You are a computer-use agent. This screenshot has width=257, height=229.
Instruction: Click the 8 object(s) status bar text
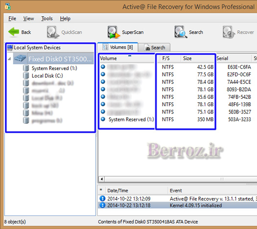coord(15,222)
